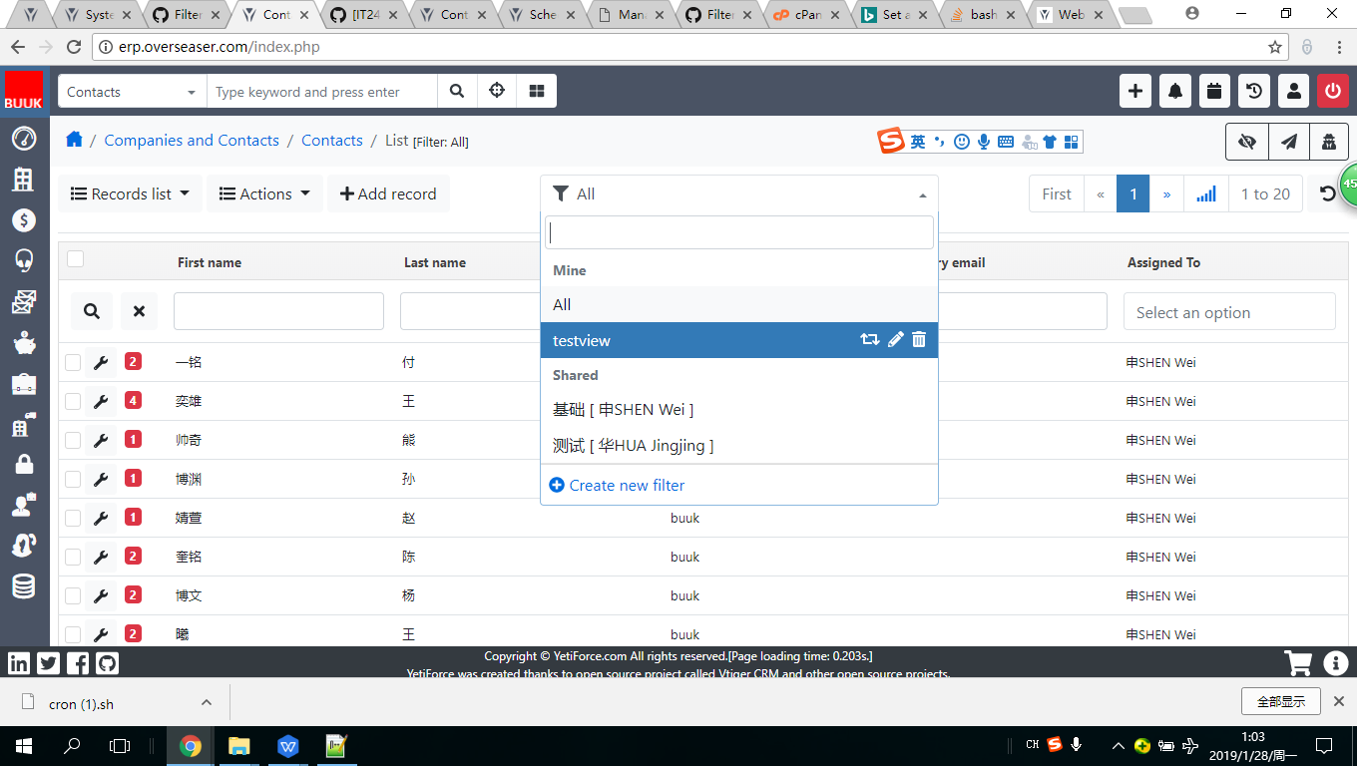This screenshot has width=1357, height=766.
Task: Check the checkbox for 婧萱 row
Action: [73, 518]
